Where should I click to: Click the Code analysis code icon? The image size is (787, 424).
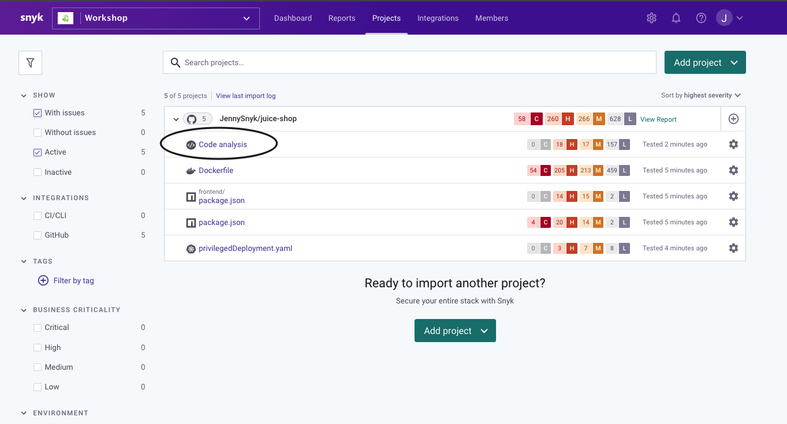(191, 145)
